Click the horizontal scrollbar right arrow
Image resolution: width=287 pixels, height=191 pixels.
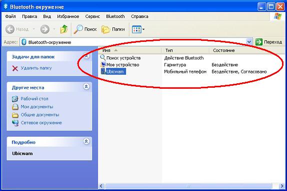tap(282, 186)
